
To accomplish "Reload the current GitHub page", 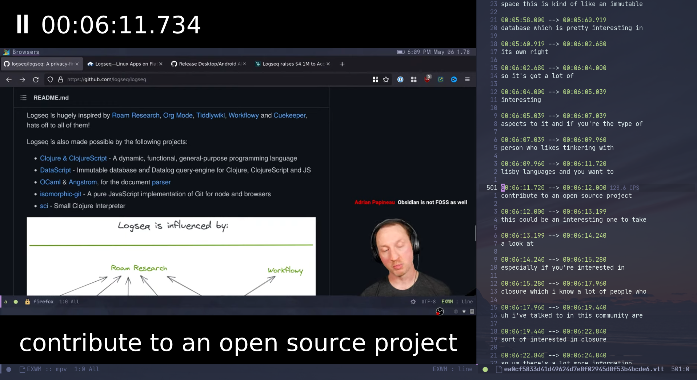I will pyautogui.click(x=36, y=79).
